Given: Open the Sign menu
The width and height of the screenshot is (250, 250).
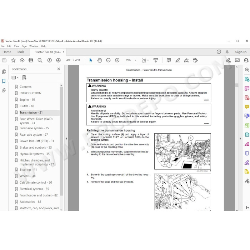Looking at the screenshot, I should (24, 46).
